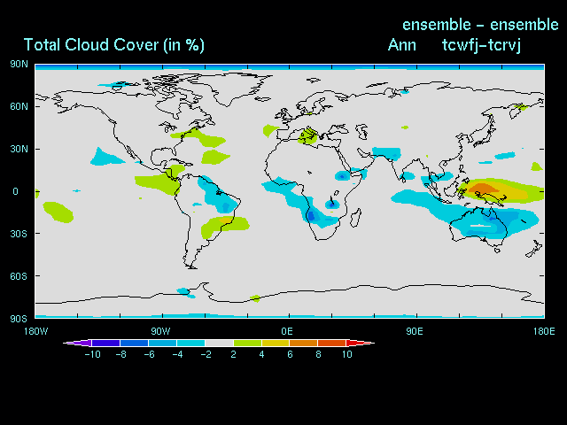Click the positive 10 legend value
Viewport: 567px width, 425px height.
tap(346, 354)
